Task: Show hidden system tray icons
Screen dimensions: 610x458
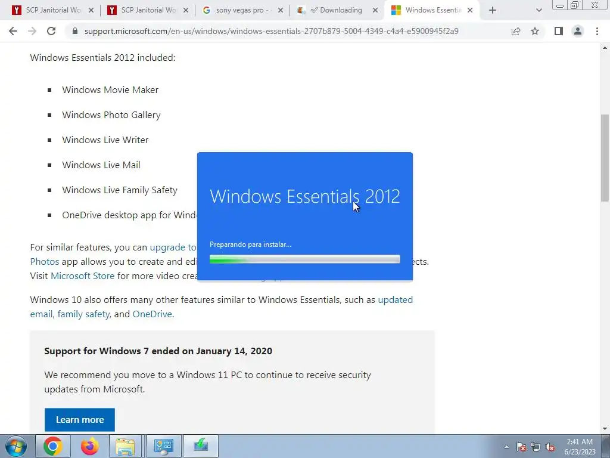Action: point(506,447)
